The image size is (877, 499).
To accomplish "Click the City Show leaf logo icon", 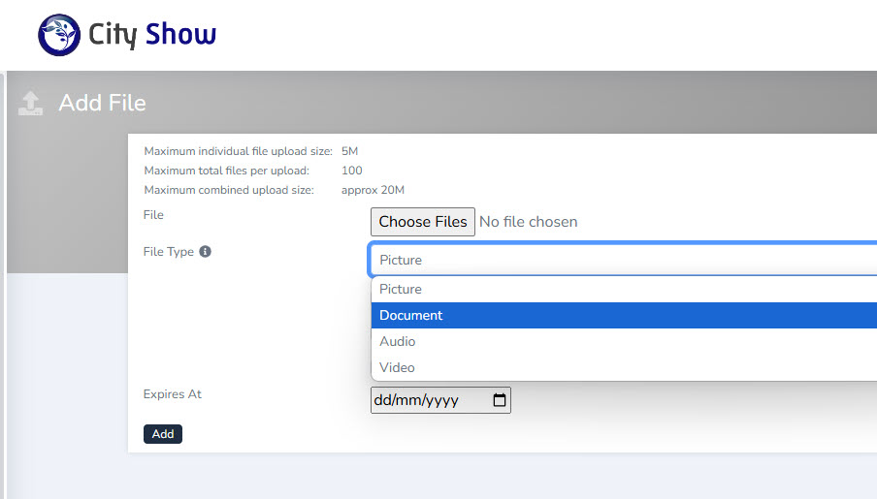I will [x=59, y=36].
